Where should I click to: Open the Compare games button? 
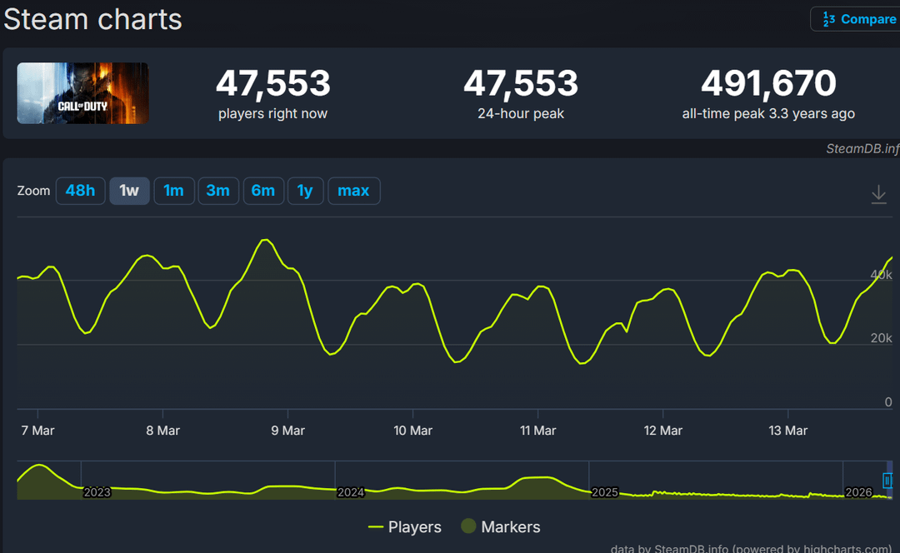[857, 19]
